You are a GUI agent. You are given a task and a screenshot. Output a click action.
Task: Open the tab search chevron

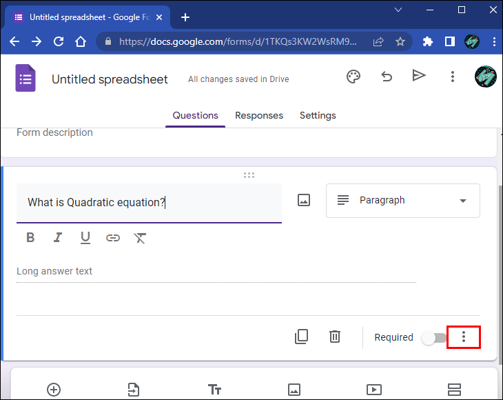(x=398, y=10)
